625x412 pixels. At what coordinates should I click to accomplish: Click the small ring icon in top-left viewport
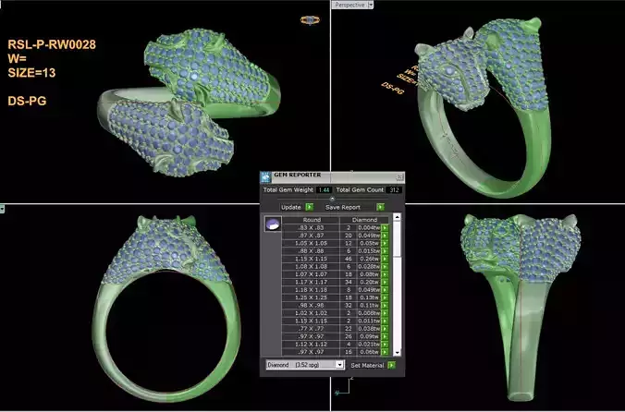(x=310, y=20)
